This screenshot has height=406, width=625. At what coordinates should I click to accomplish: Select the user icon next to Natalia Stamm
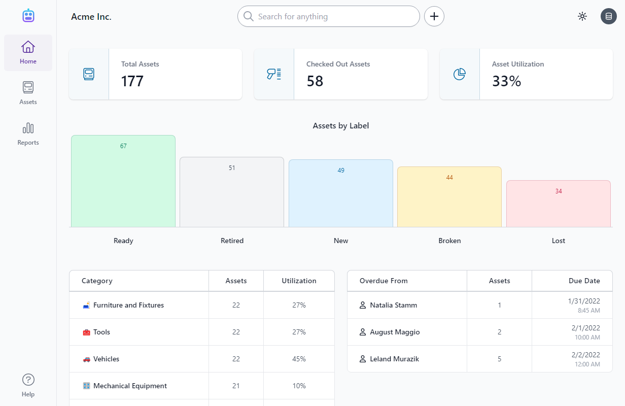pos(362,305)
